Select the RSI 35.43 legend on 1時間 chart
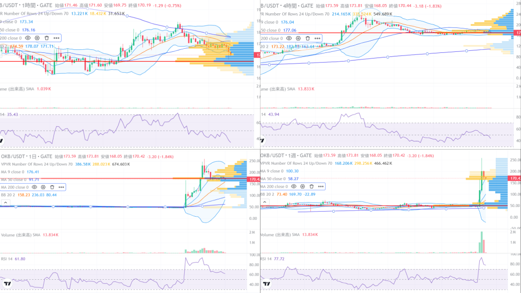Viewport: 521px width, 293px height. 9,114
